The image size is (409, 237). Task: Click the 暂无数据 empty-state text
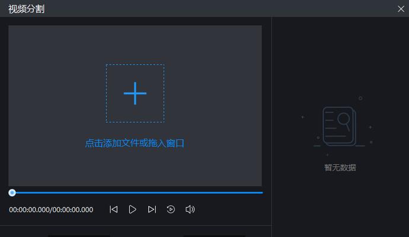[x=340, y=168]
